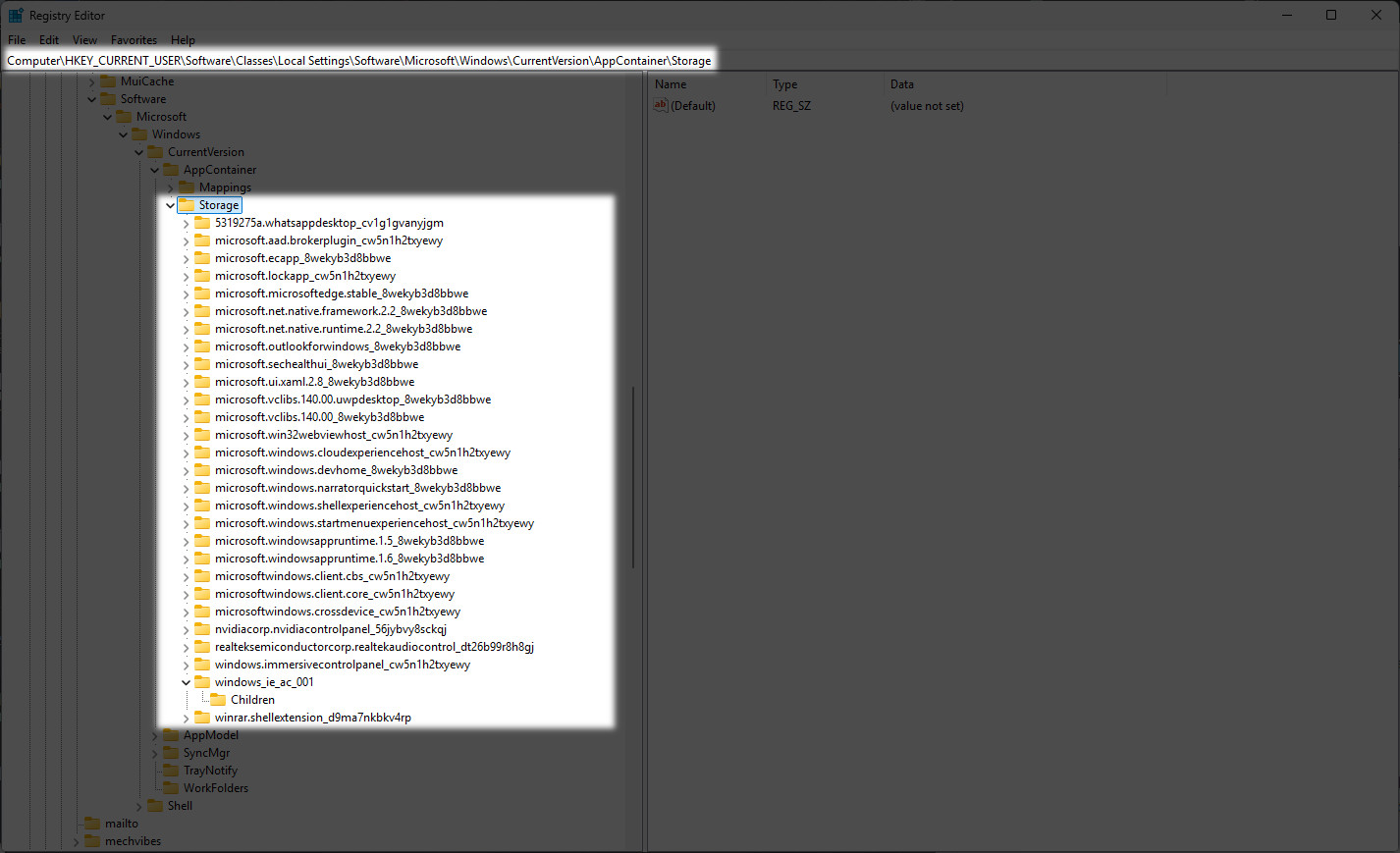Viewport: 1400px width, 853px height.
Task: Open the Favorites menu
Action: click(x=134, y=40)
